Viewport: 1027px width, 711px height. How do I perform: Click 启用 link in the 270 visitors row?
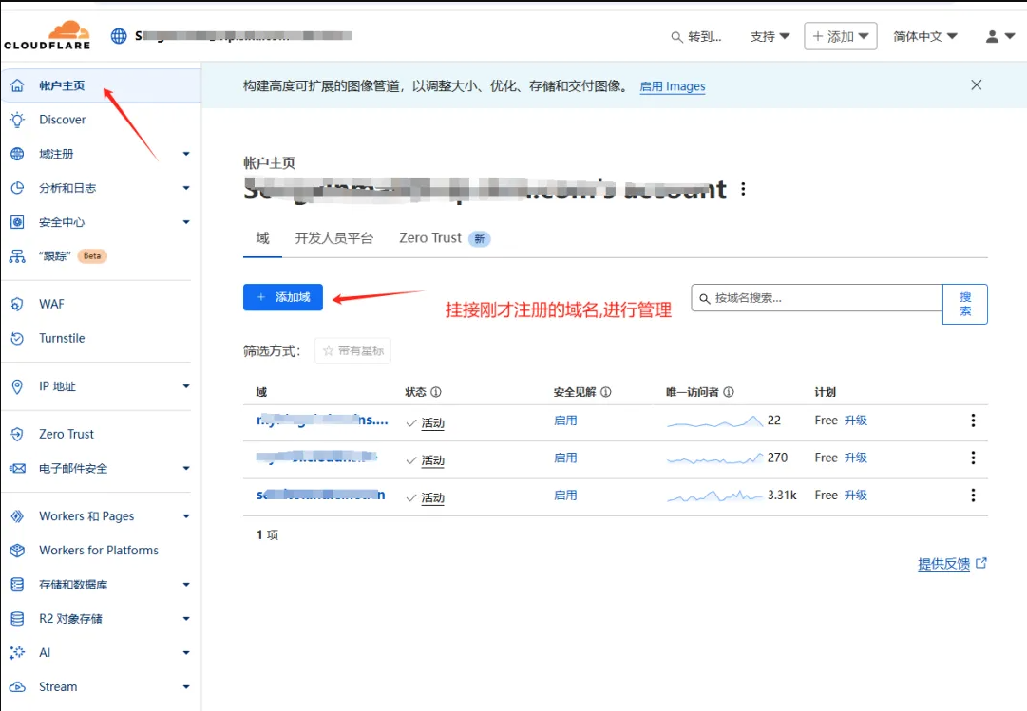(565, 458)
